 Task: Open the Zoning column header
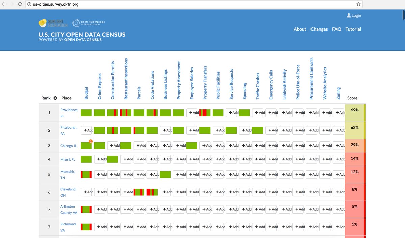(x=338, y=93)
